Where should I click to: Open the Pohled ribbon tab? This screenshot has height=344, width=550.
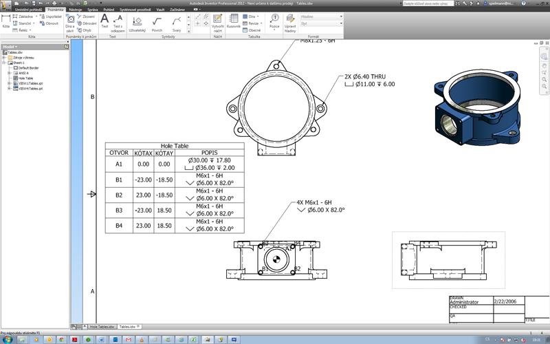109,10
